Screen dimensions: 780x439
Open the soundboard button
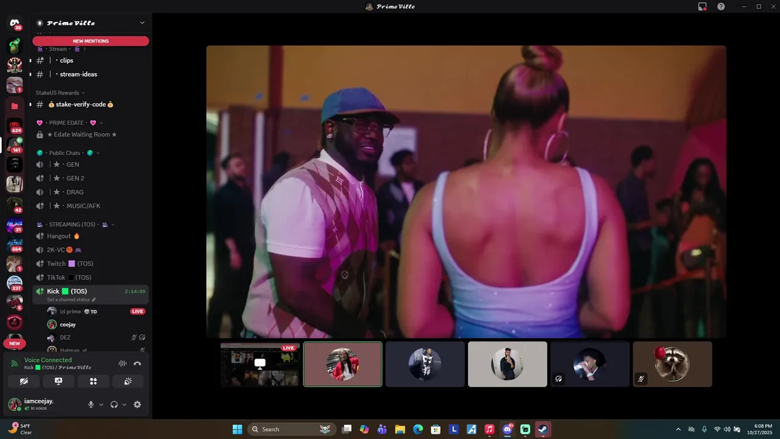[x=128, y=381]
